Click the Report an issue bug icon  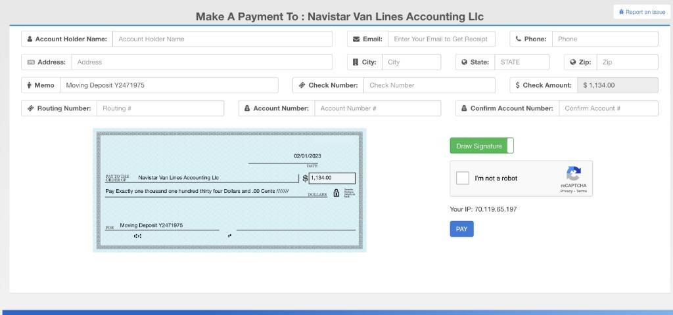click(x=622, y=12)
